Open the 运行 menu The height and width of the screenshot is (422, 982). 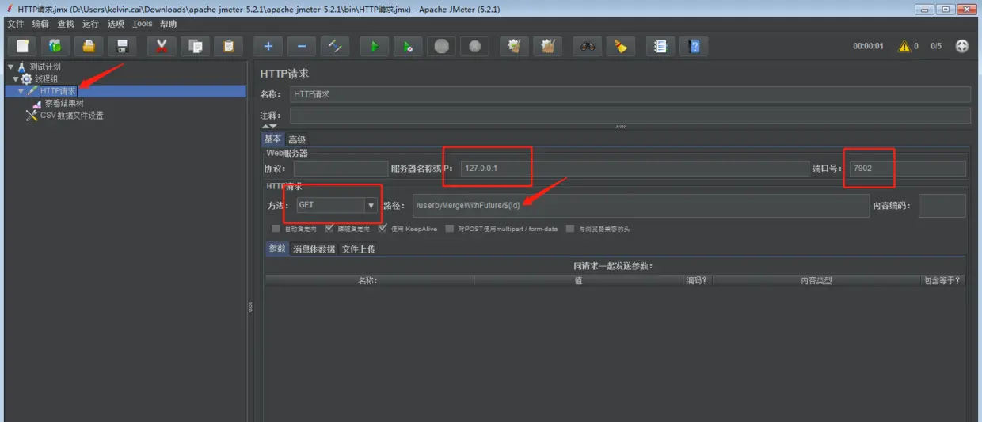[90, 24]
